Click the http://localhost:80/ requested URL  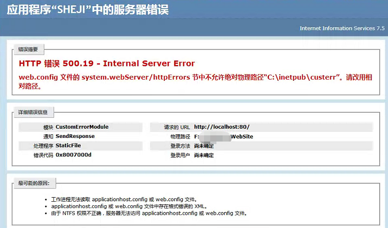point(222,127)
